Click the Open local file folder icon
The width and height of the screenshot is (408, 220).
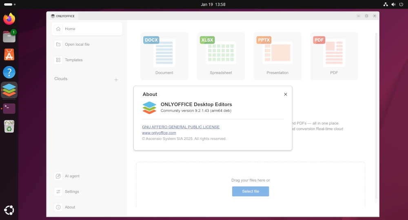click(58, 44)
